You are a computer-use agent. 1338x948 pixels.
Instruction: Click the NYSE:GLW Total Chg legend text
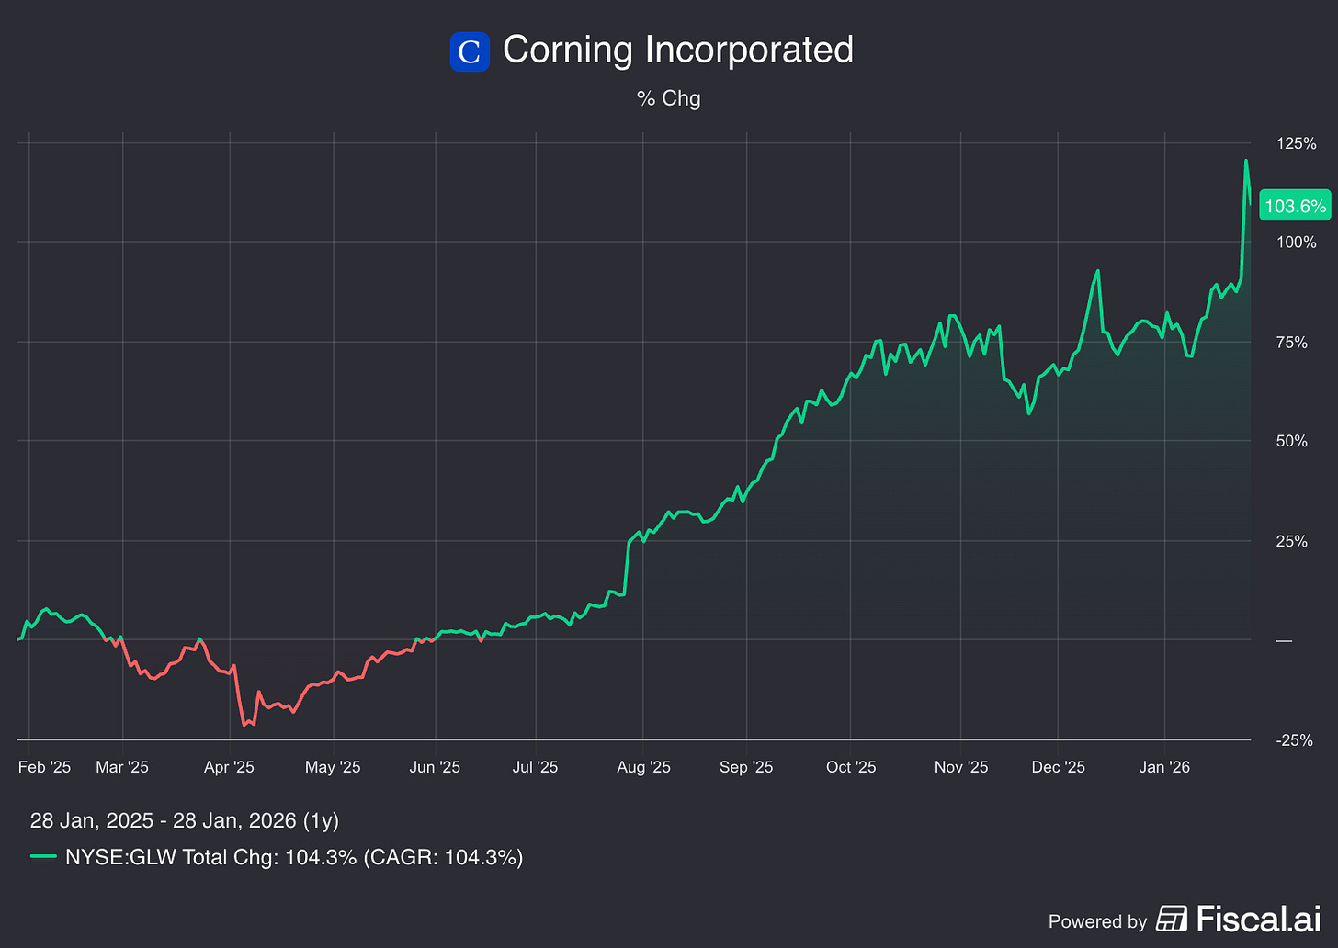(x=294, y=858)
